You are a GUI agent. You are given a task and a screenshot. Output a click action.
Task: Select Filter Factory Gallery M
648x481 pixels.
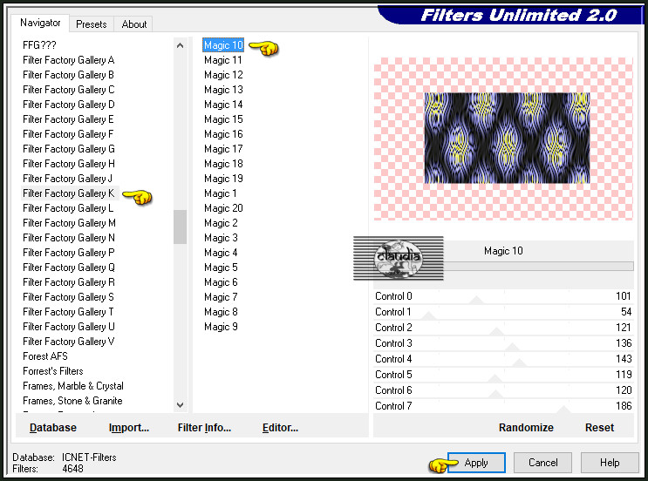[69, 223]
